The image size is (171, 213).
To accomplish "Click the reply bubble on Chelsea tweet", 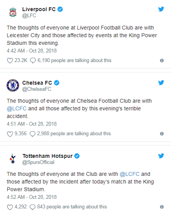I will tap(33, 134).
